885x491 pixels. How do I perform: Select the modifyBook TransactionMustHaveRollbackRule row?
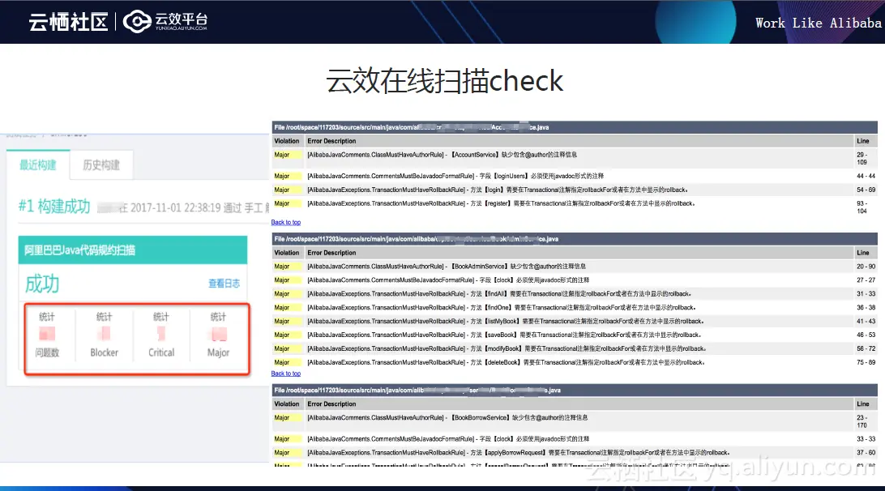tap(575, 348)
